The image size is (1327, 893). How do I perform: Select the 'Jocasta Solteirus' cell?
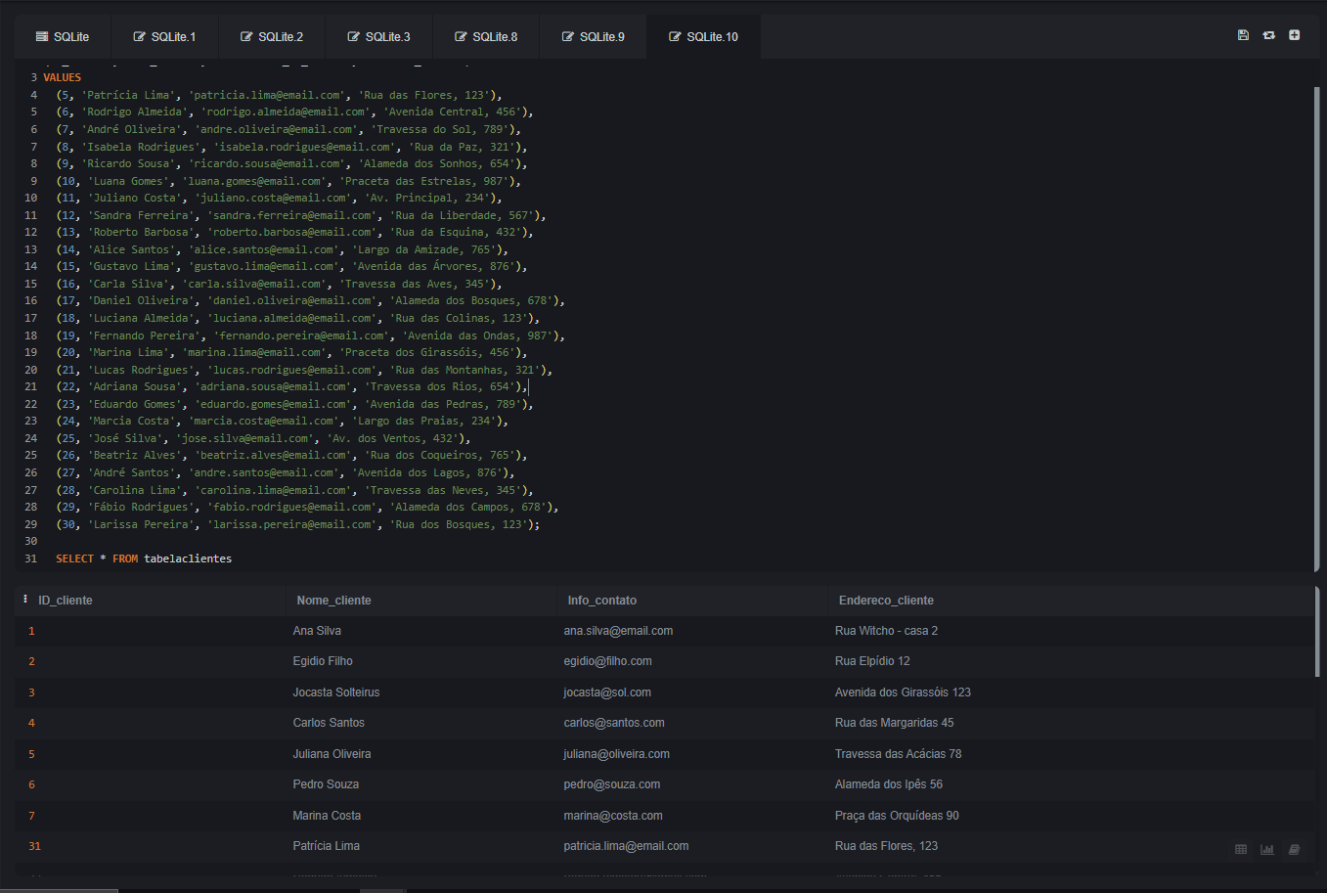(x=336, y=692)
